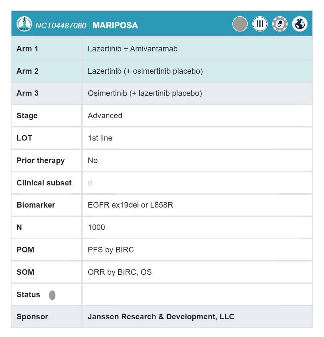This screenshot has width=324, height=337.
Task: Click the phase III badge icon
Action: point(260,24)
